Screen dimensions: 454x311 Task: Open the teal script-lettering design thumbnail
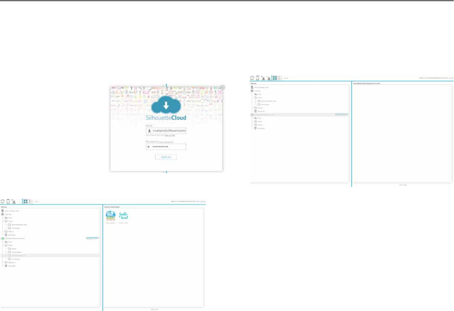click(x=124, y=216)
